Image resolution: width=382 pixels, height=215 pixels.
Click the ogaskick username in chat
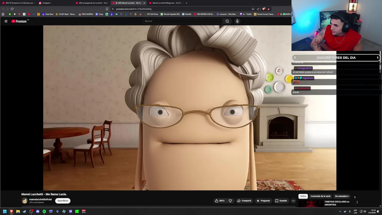point(308,78)
